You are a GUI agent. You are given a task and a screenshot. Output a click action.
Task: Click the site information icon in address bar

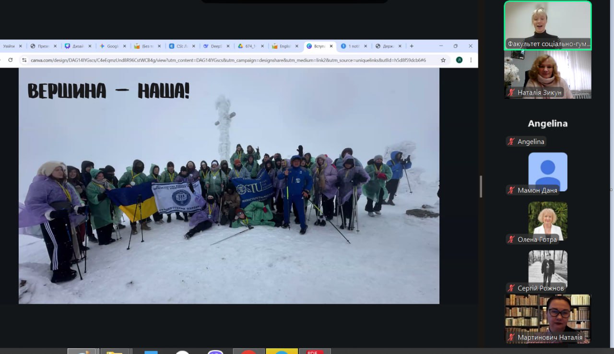(24, 60)
